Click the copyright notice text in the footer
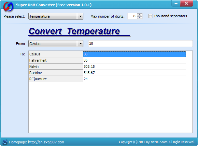Screen dimensions: 198x146 point(157,142)
